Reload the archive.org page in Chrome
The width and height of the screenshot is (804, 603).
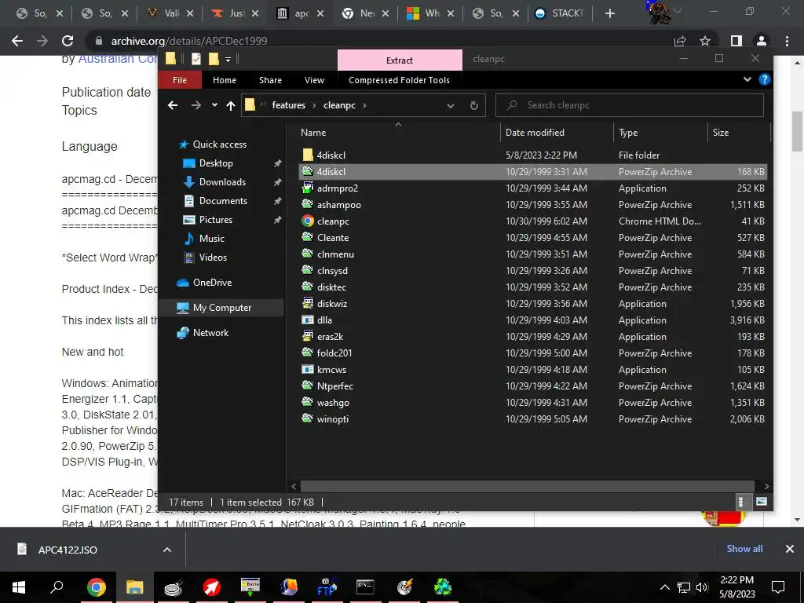[x=68, y=41]
